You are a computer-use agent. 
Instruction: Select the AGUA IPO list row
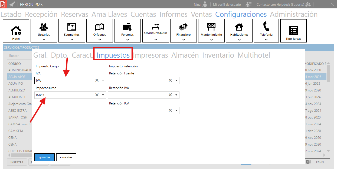pyautogui.click(x=16, y=84)
